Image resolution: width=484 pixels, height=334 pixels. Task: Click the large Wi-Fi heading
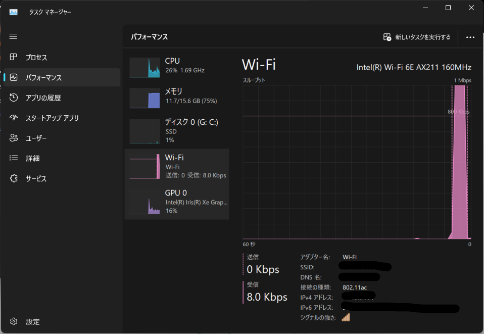point(259,65)
